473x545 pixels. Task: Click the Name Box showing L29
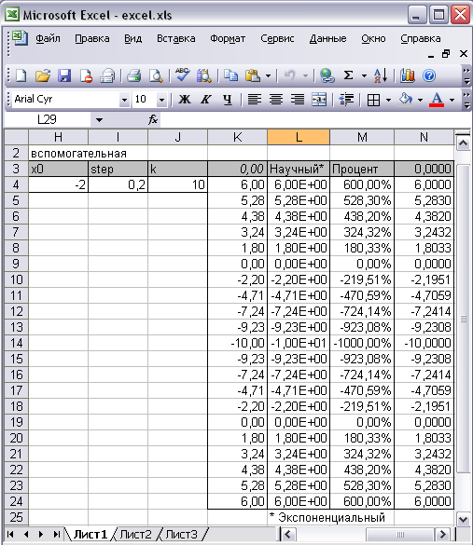(x=47, y=119)
